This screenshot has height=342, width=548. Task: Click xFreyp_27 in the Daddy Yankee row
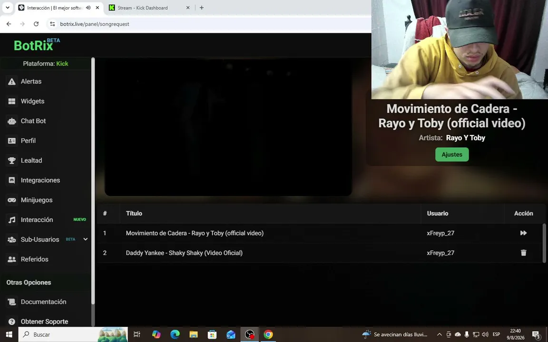(x=440, y=253)
